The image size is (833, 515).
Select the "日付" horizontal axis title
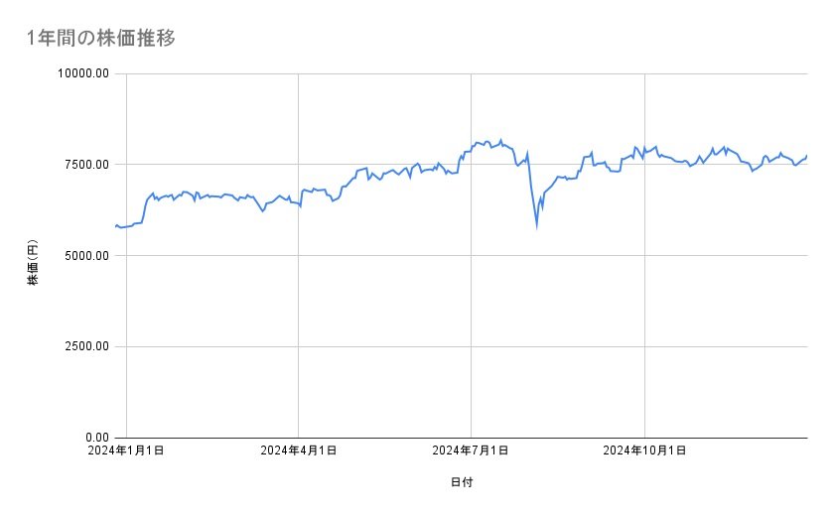(x=462, y=483)
